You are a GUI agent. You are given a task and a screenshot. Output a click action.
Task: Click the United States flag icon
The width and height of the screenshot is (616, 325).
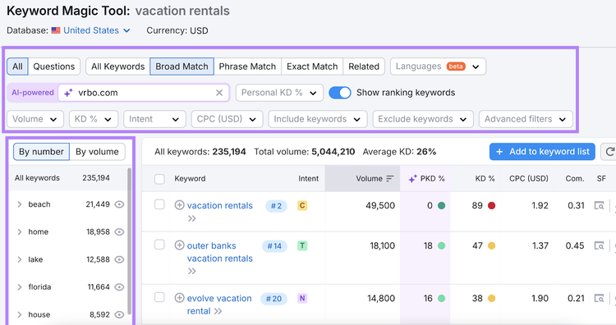point(56,30)
